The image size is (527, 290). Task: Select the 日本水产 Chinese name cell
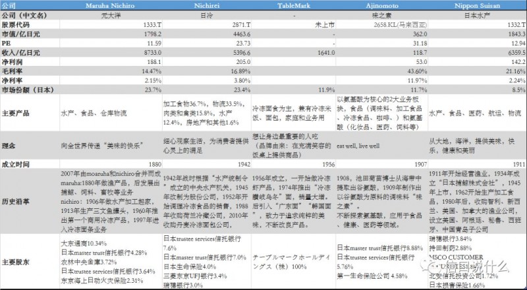(x=477, y=15)
